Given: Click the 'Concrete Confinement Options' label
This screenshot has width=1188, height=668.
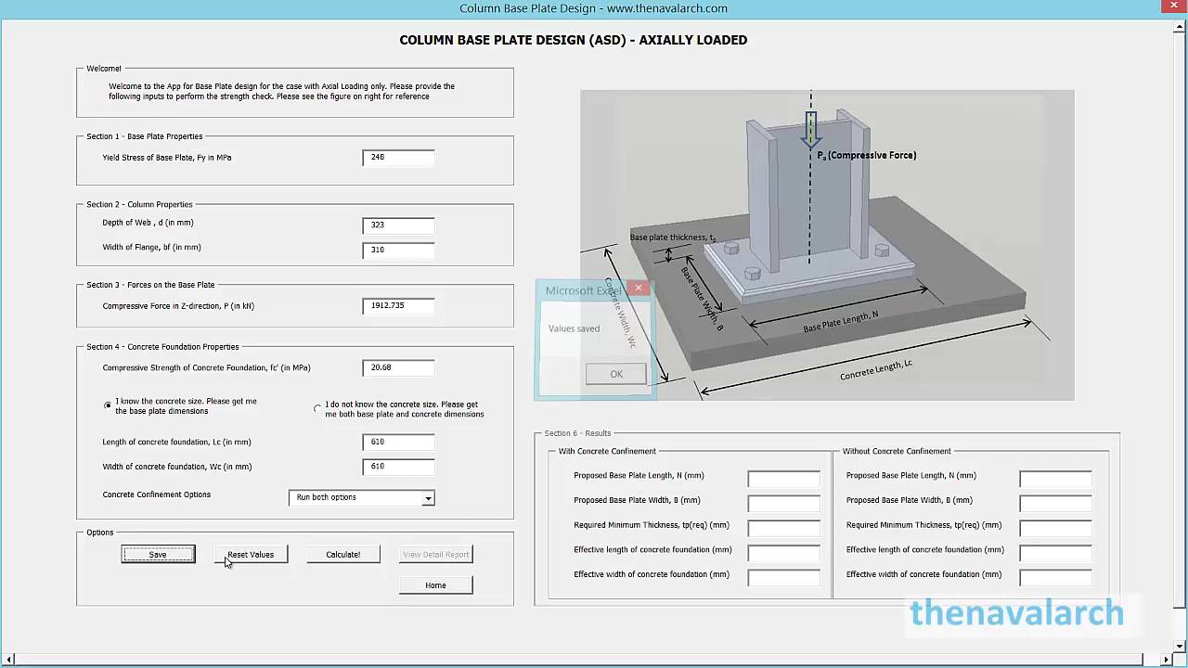Looking at the screenshot, I should point(157,495).
